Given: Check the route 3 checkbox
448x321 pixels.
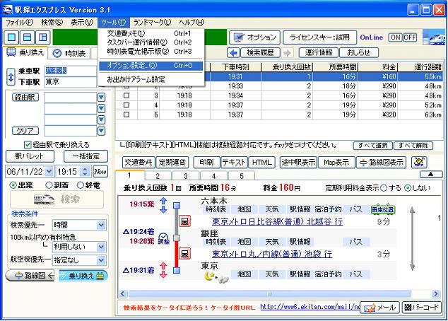Looking at the screenshot, I should coord(126,95).
